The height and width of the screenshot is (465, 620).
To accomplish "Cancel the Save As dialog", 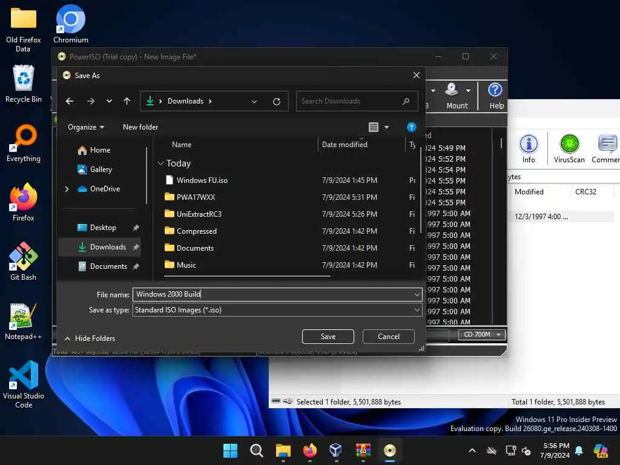I will tap(388, 337).
